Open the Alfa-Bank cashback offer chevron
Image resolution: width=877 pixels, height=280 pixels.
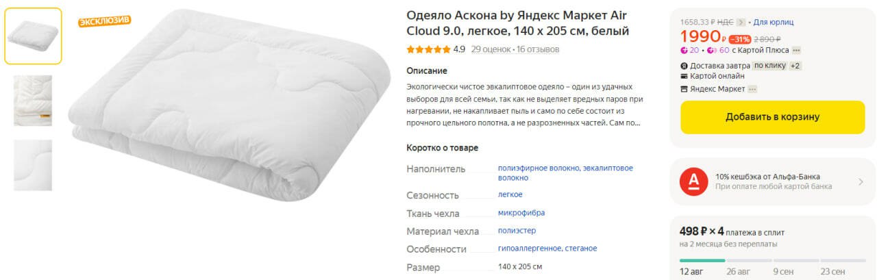[x=861, y=181]
